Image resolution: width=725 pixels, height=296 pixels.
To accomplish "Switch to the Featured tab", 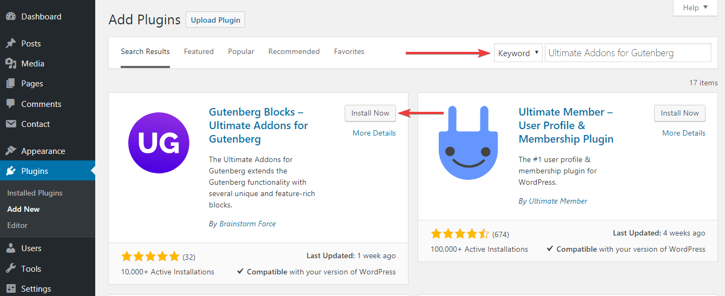I will coord(199,52).
